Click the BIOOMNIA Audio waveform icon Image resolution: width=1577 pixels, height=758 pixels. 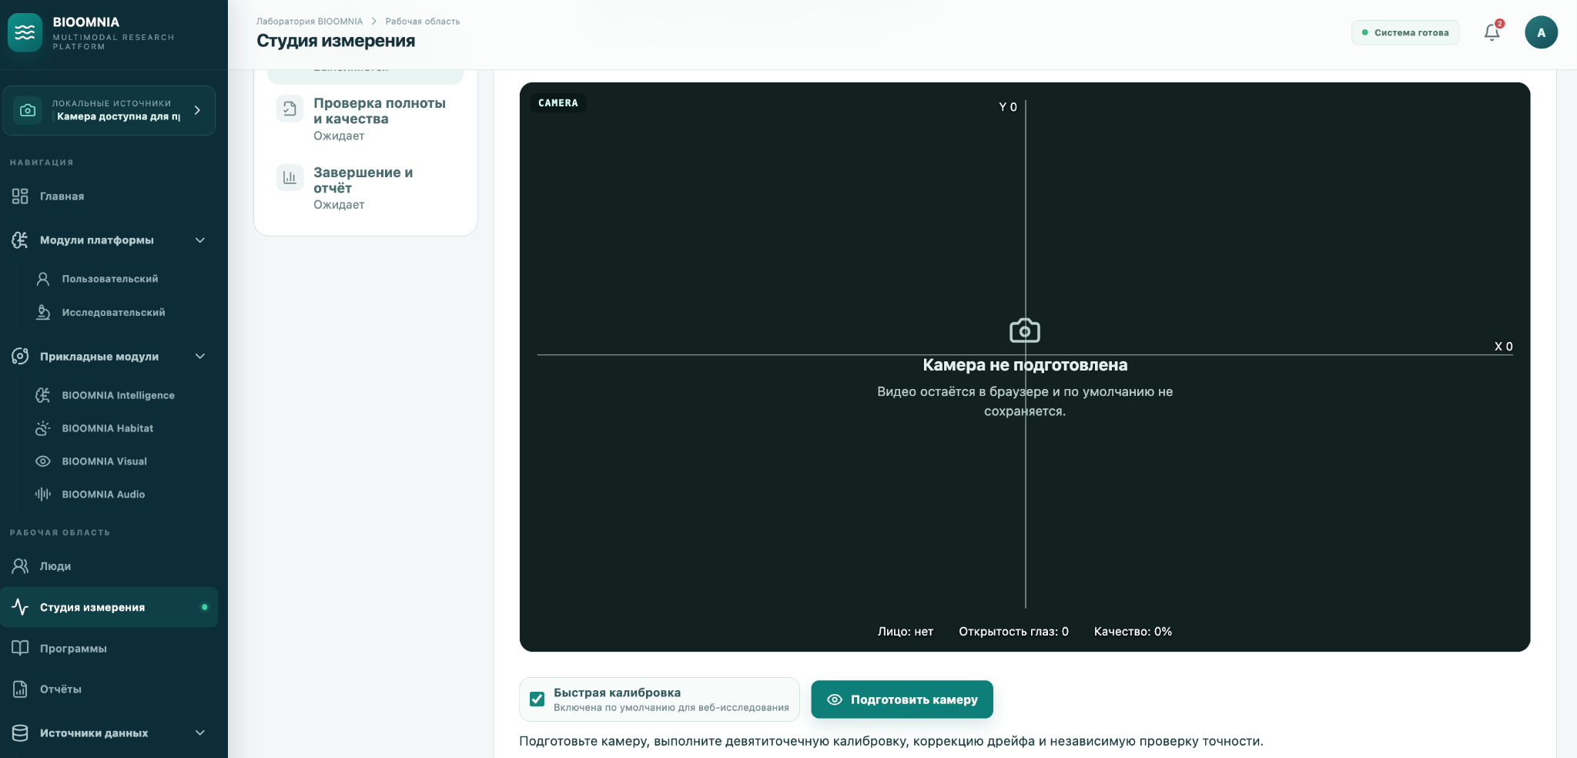(x=43, y=495)
